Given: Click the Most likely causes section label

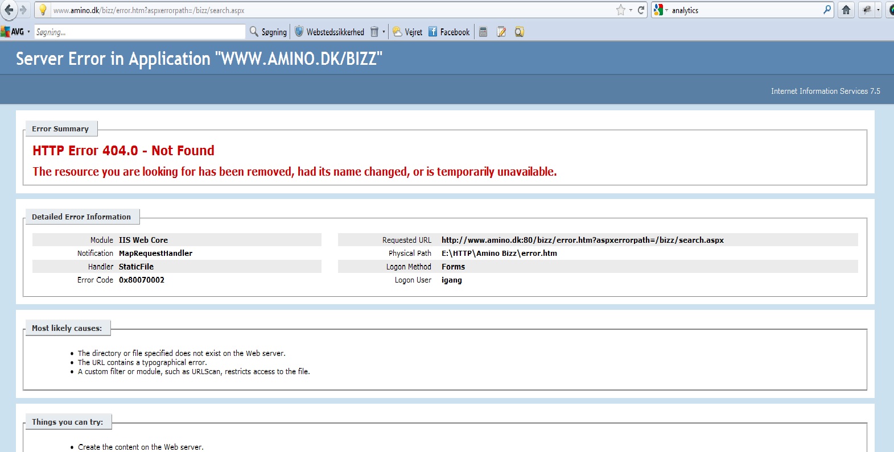Looking at the screenshot, I should 67,328.
